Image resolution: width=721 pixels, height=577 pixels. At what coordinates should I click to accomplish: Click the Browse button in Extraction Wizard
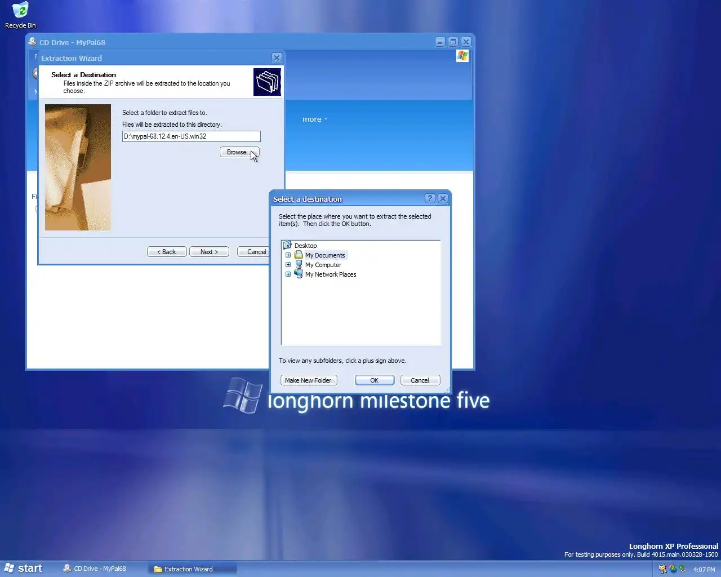pyautogui.click(x=239, y=152)
